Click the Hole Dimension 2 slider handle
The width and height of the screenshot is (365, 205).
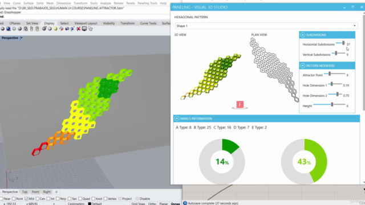(x=337, y=94)
